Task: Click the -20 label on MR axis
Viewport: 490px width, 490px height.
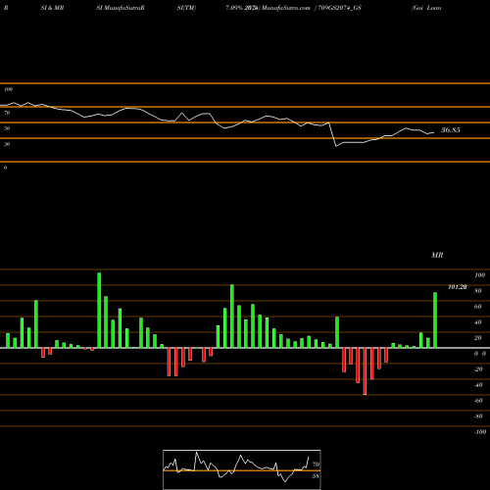Action: pyautogui.click(x=478, y=369)
